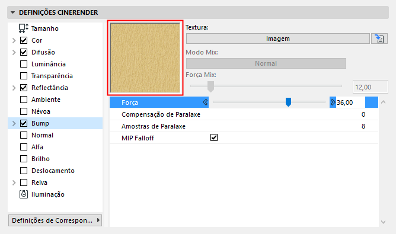Image resolution: width=396 pixels, height=234 pixels.
Task: Click the left arrow of Força slider
Action: pos(205,102)
